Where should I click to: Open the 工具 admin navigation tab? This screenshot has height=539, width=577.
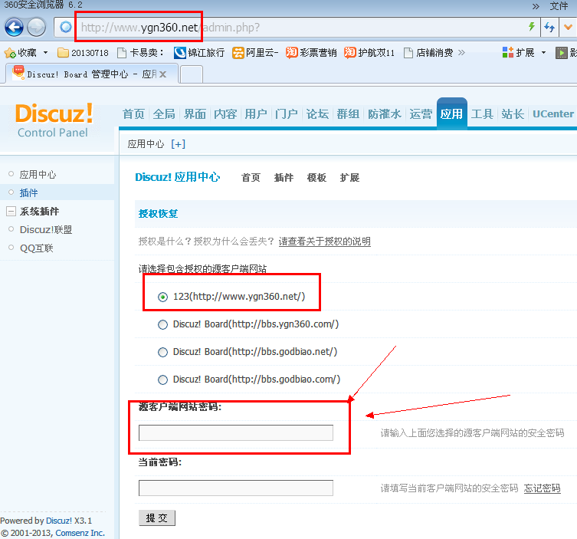coord(482,114)
